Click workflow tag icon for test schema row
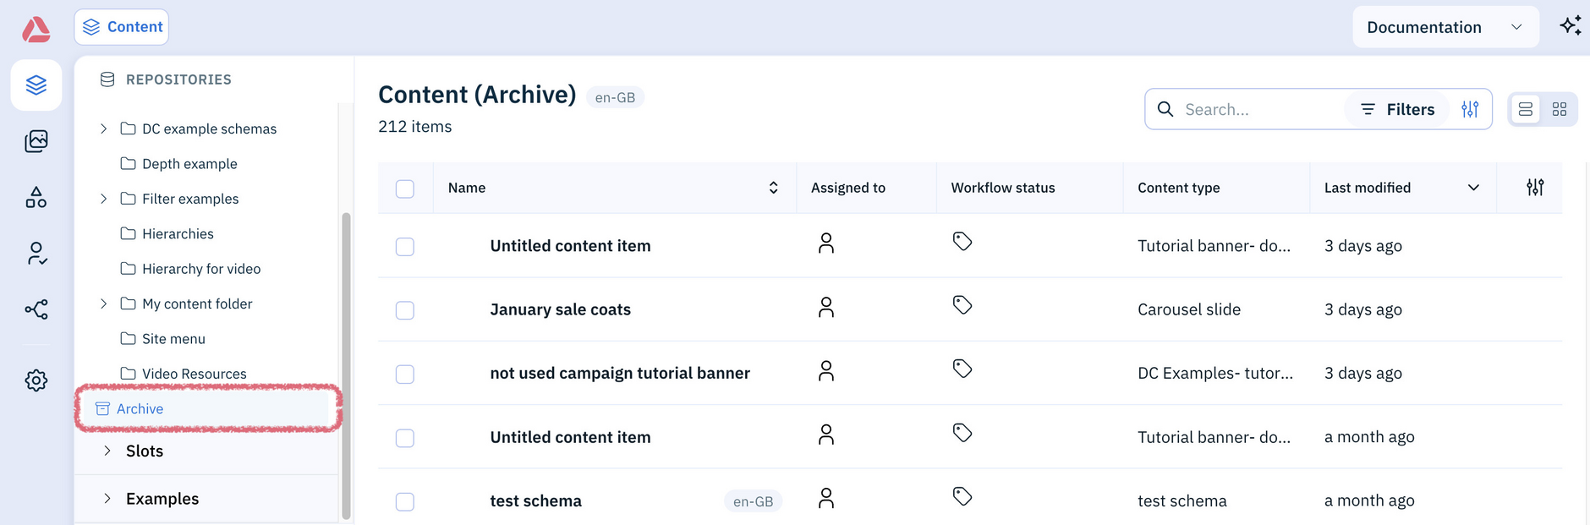The height and width of the screenshot is (525, 1590). (x=962, y=496)
